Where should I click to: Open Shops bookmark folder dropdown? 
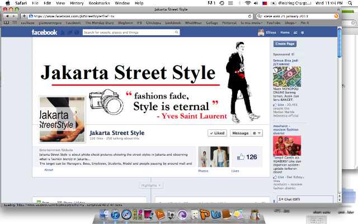pos(290,23)
